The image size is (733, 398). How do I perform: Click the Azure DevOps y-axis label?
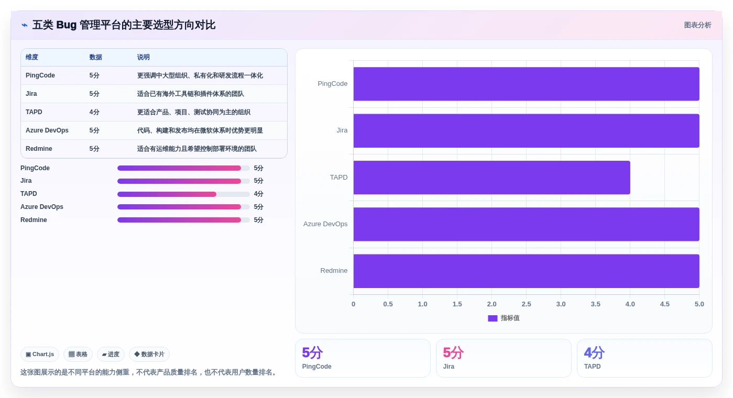coord(325,224)
